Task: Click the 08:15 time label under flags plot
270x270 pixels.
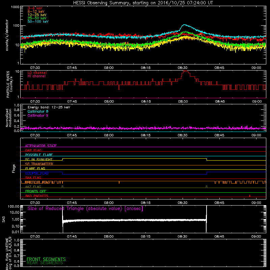Action: pos(146,203)
